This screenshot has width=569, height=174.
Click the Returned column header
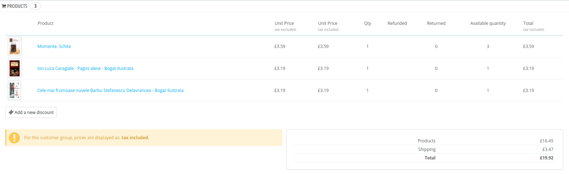click(436, 23)
